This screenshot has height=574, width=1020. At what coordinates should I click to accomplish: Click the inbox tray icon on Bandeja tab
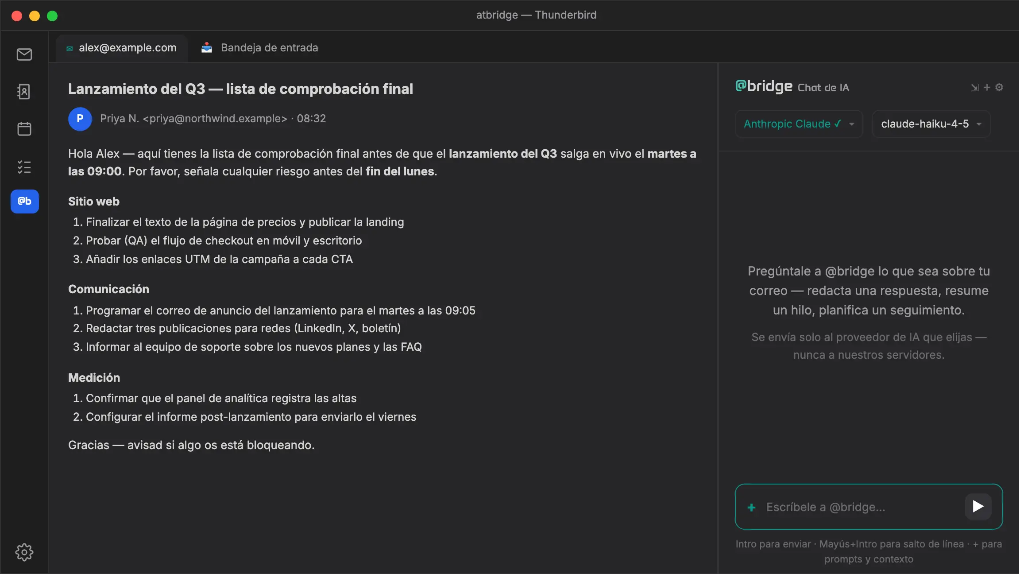tap(207, 48)
